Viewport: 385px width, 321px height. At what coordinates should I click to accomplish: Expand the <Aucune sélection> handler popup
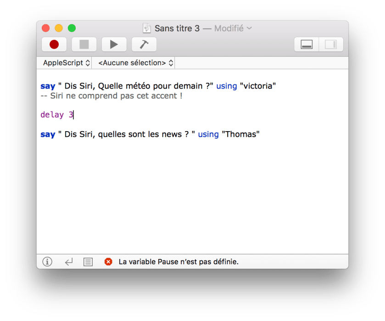[x=136, y=63]
